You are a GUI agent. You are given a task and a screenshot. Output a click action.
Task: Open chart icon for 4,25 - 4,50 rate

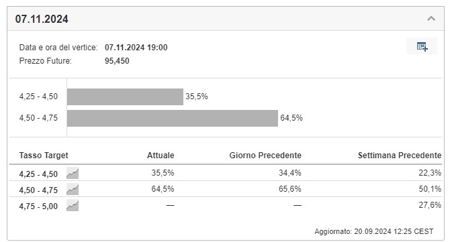coord(73,174)
